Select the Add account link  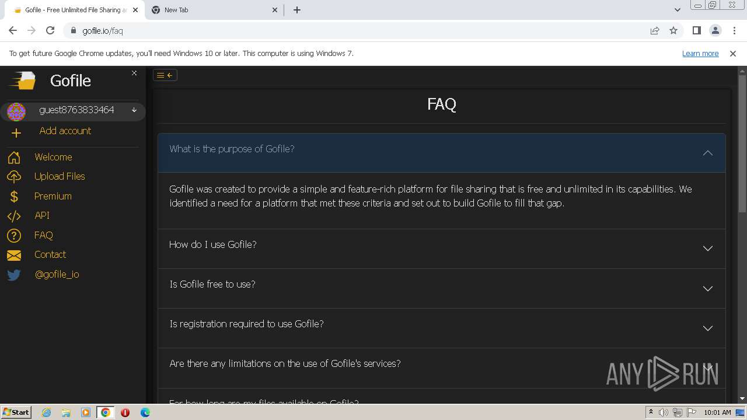tap(65, 131)
